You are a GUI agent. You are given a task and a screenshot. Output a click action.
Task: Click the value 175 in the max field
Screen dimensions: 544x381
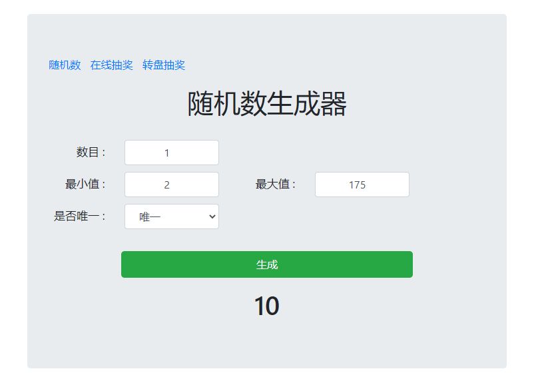(x=358, y=185)
